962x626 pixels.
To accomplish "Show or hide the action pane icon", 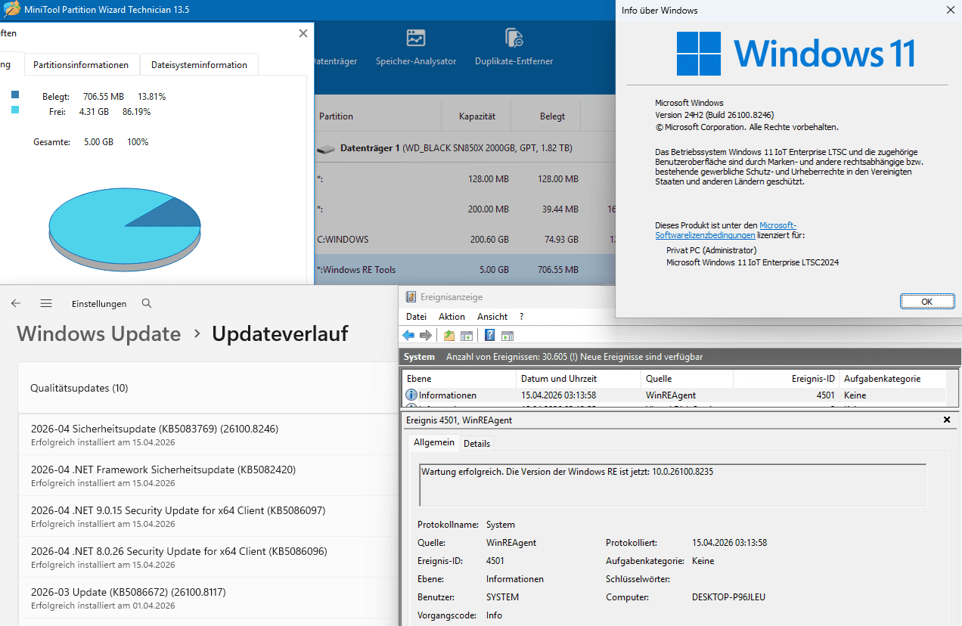I will point(507,336).
